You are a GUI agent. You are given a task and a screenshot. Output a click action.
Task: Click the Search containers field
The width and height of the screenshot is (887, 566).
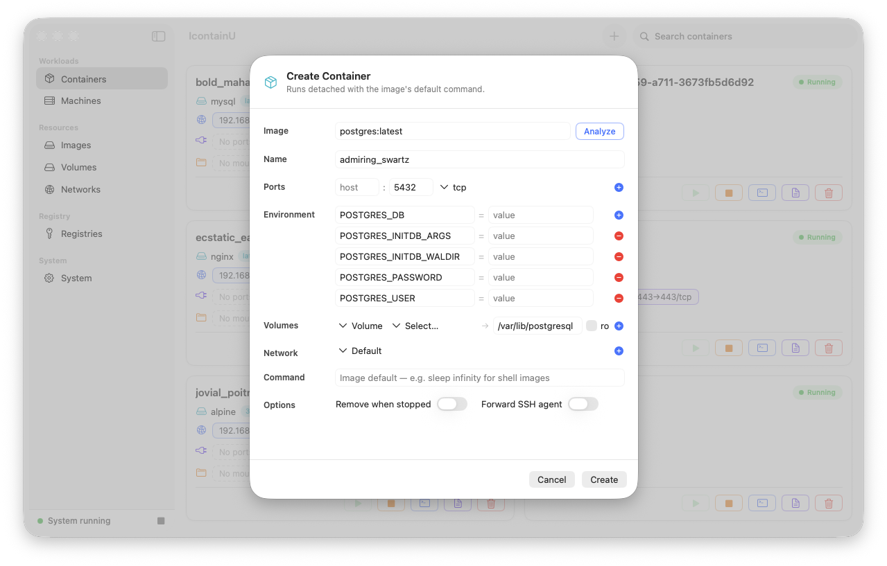click(x=746, y=36)
